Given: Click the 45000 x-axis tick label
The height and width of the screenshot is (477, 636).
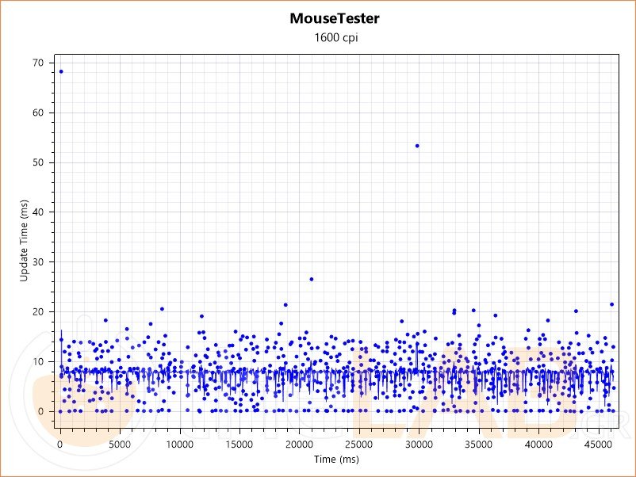Looking at the screenshot, I should [x=598, y=445].
